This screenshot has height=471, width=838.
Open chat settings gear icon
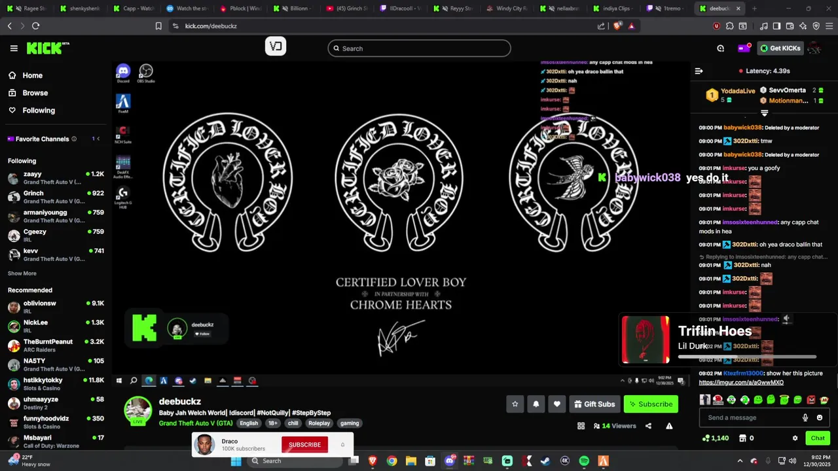(x=795, y=438)
